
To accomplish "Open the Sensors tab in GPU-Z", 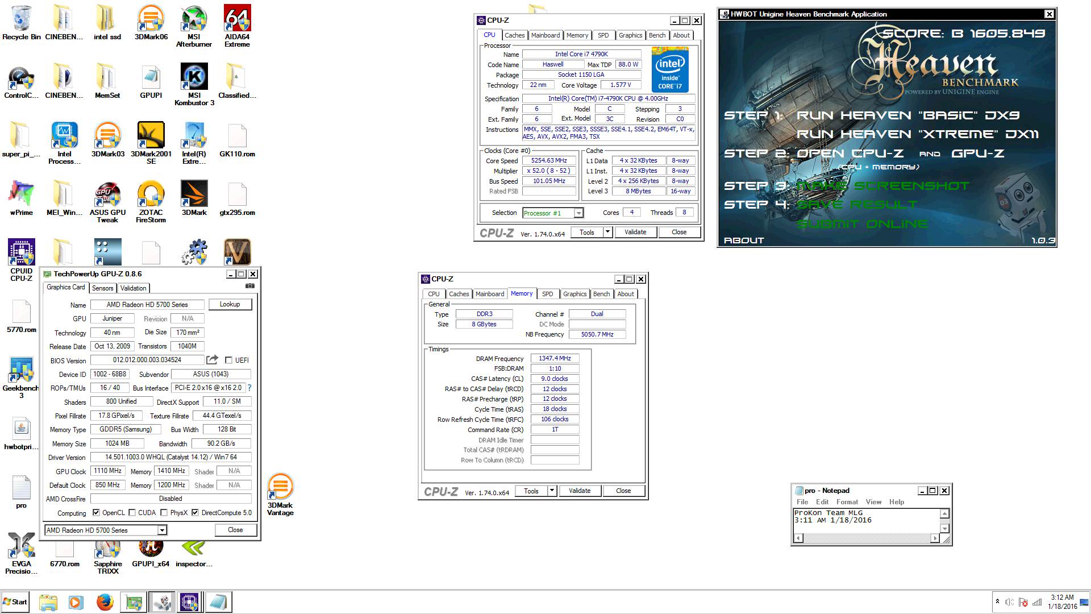I will point(103,288).
